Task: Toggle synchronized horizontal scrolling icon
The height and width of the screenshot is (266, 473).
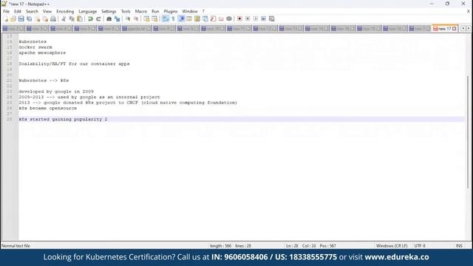Action: pos(154,18)
